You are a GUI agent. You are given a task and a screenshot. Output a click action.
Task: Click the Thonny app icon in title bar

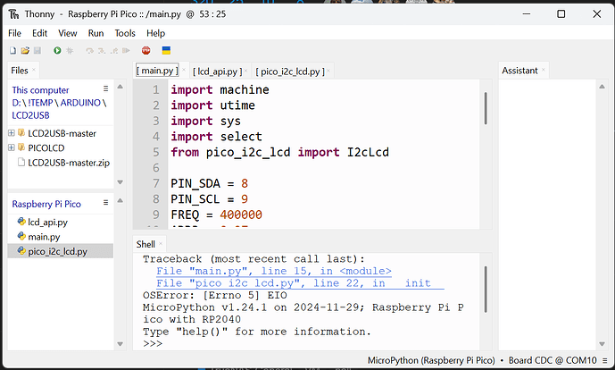pyautogui.click(x=13, y=14)
